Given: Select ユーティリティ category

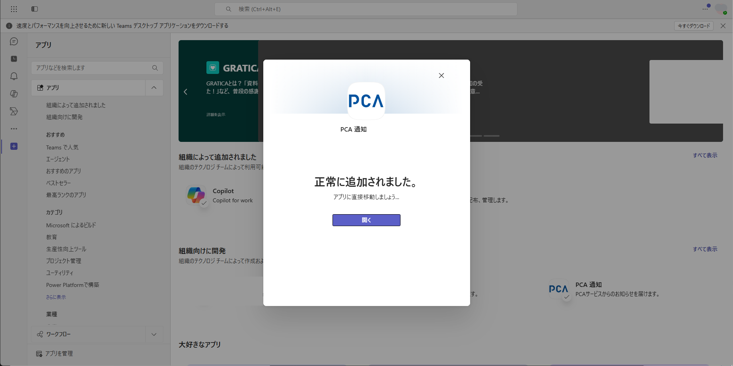Looking at the screenshot, I should click(60, 273).
